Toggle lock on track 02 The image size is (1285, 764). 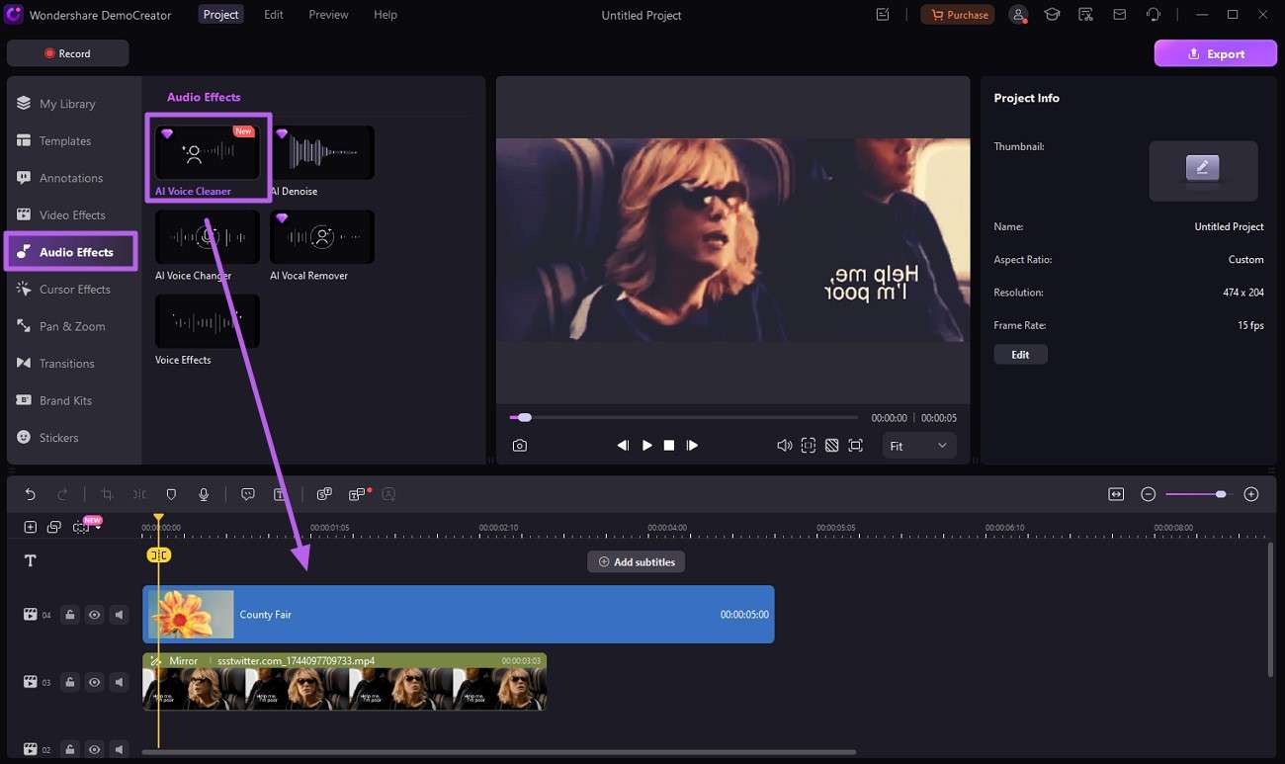tap(70, 749)
